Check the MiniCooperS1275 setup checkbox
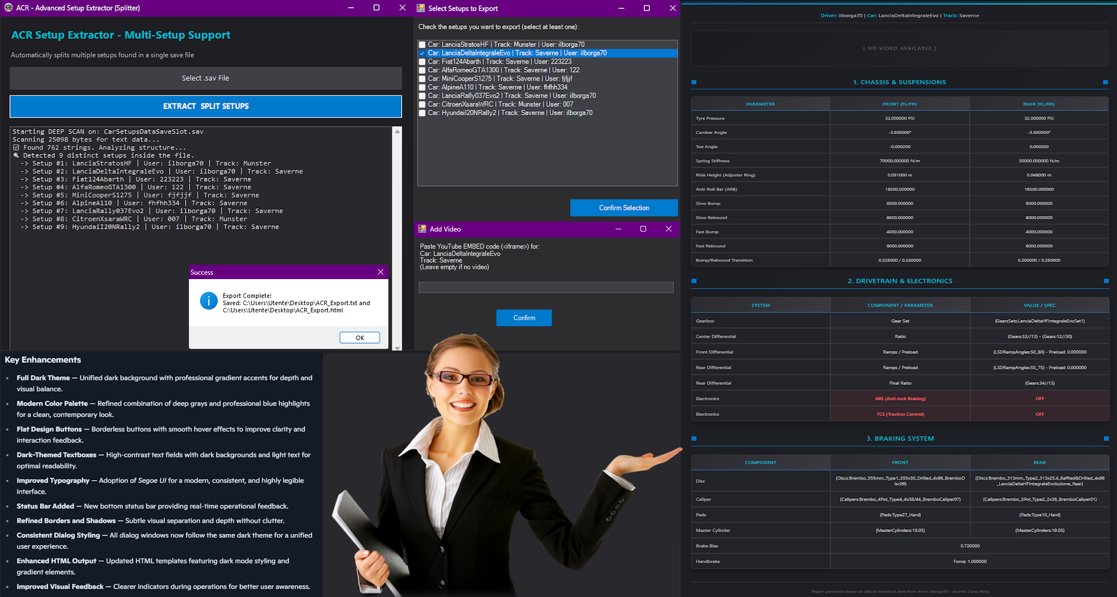 point(422,79)
